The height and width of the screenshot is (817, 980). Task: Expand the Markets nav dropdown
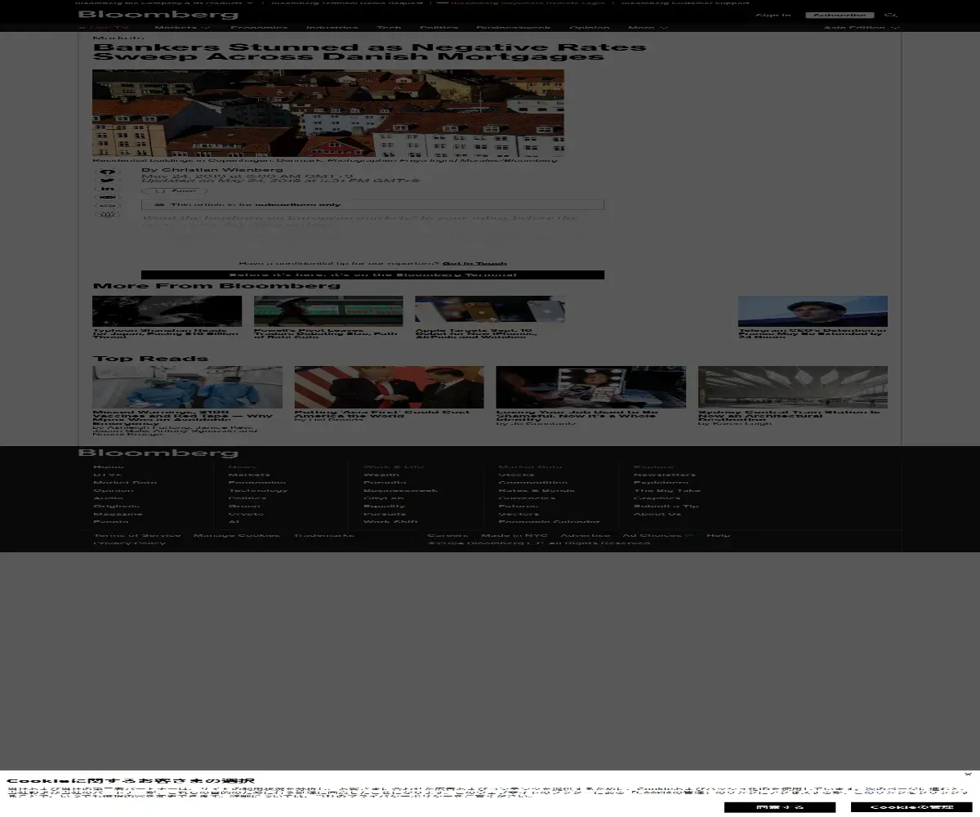(x=183, y=28)
